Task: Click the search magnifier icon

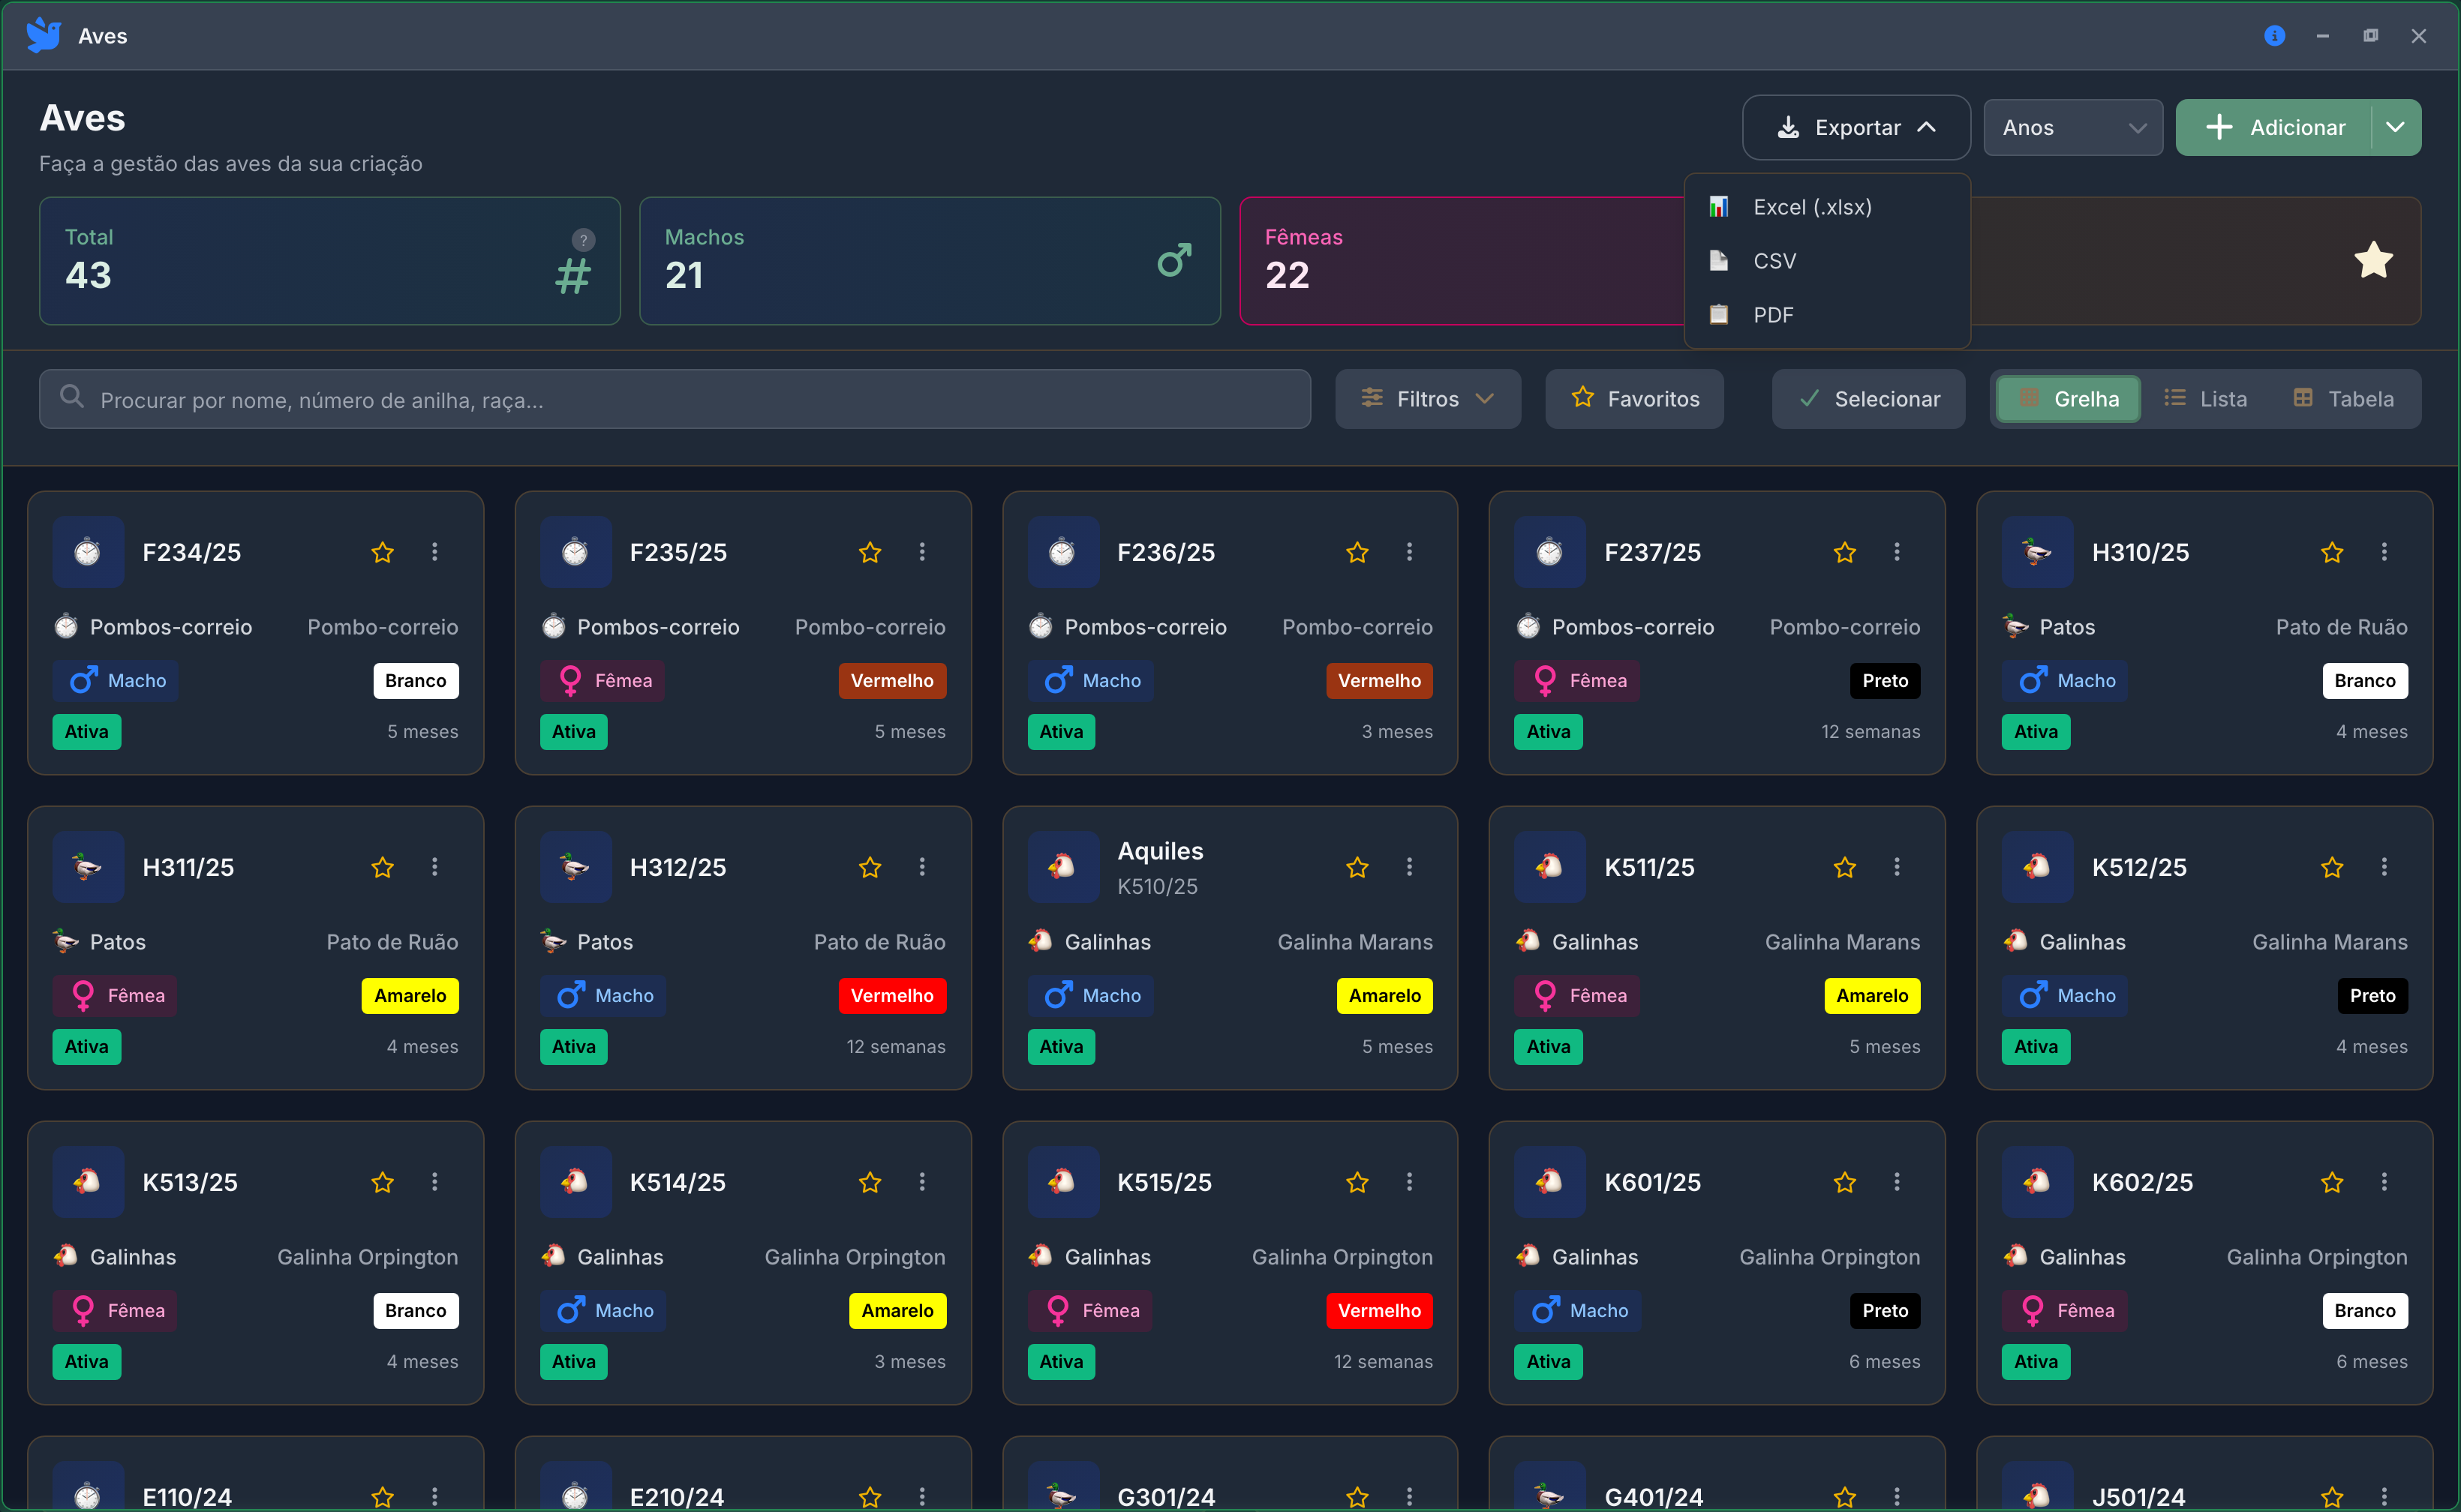Action: click(x=71, y=397)
